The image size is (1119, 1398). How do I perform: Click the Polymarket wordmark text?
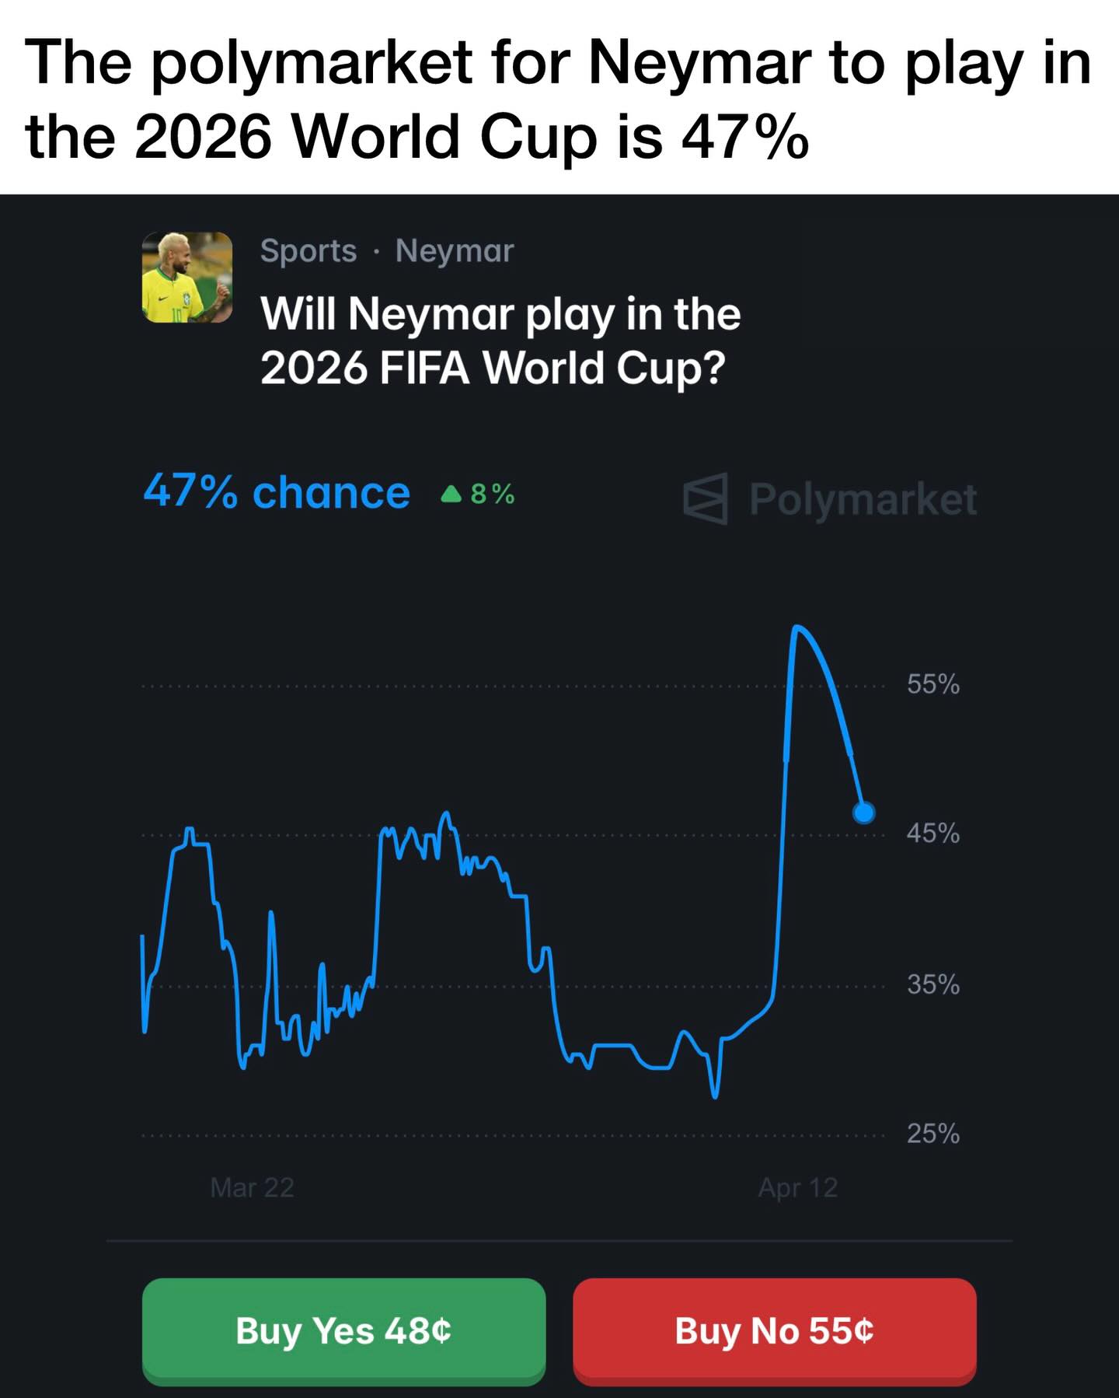(x=863, y=499)
